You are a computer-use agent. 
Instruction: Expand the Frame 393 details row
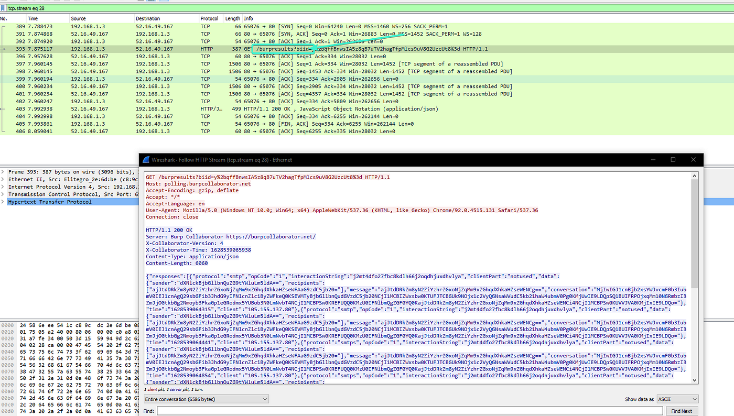4,171
